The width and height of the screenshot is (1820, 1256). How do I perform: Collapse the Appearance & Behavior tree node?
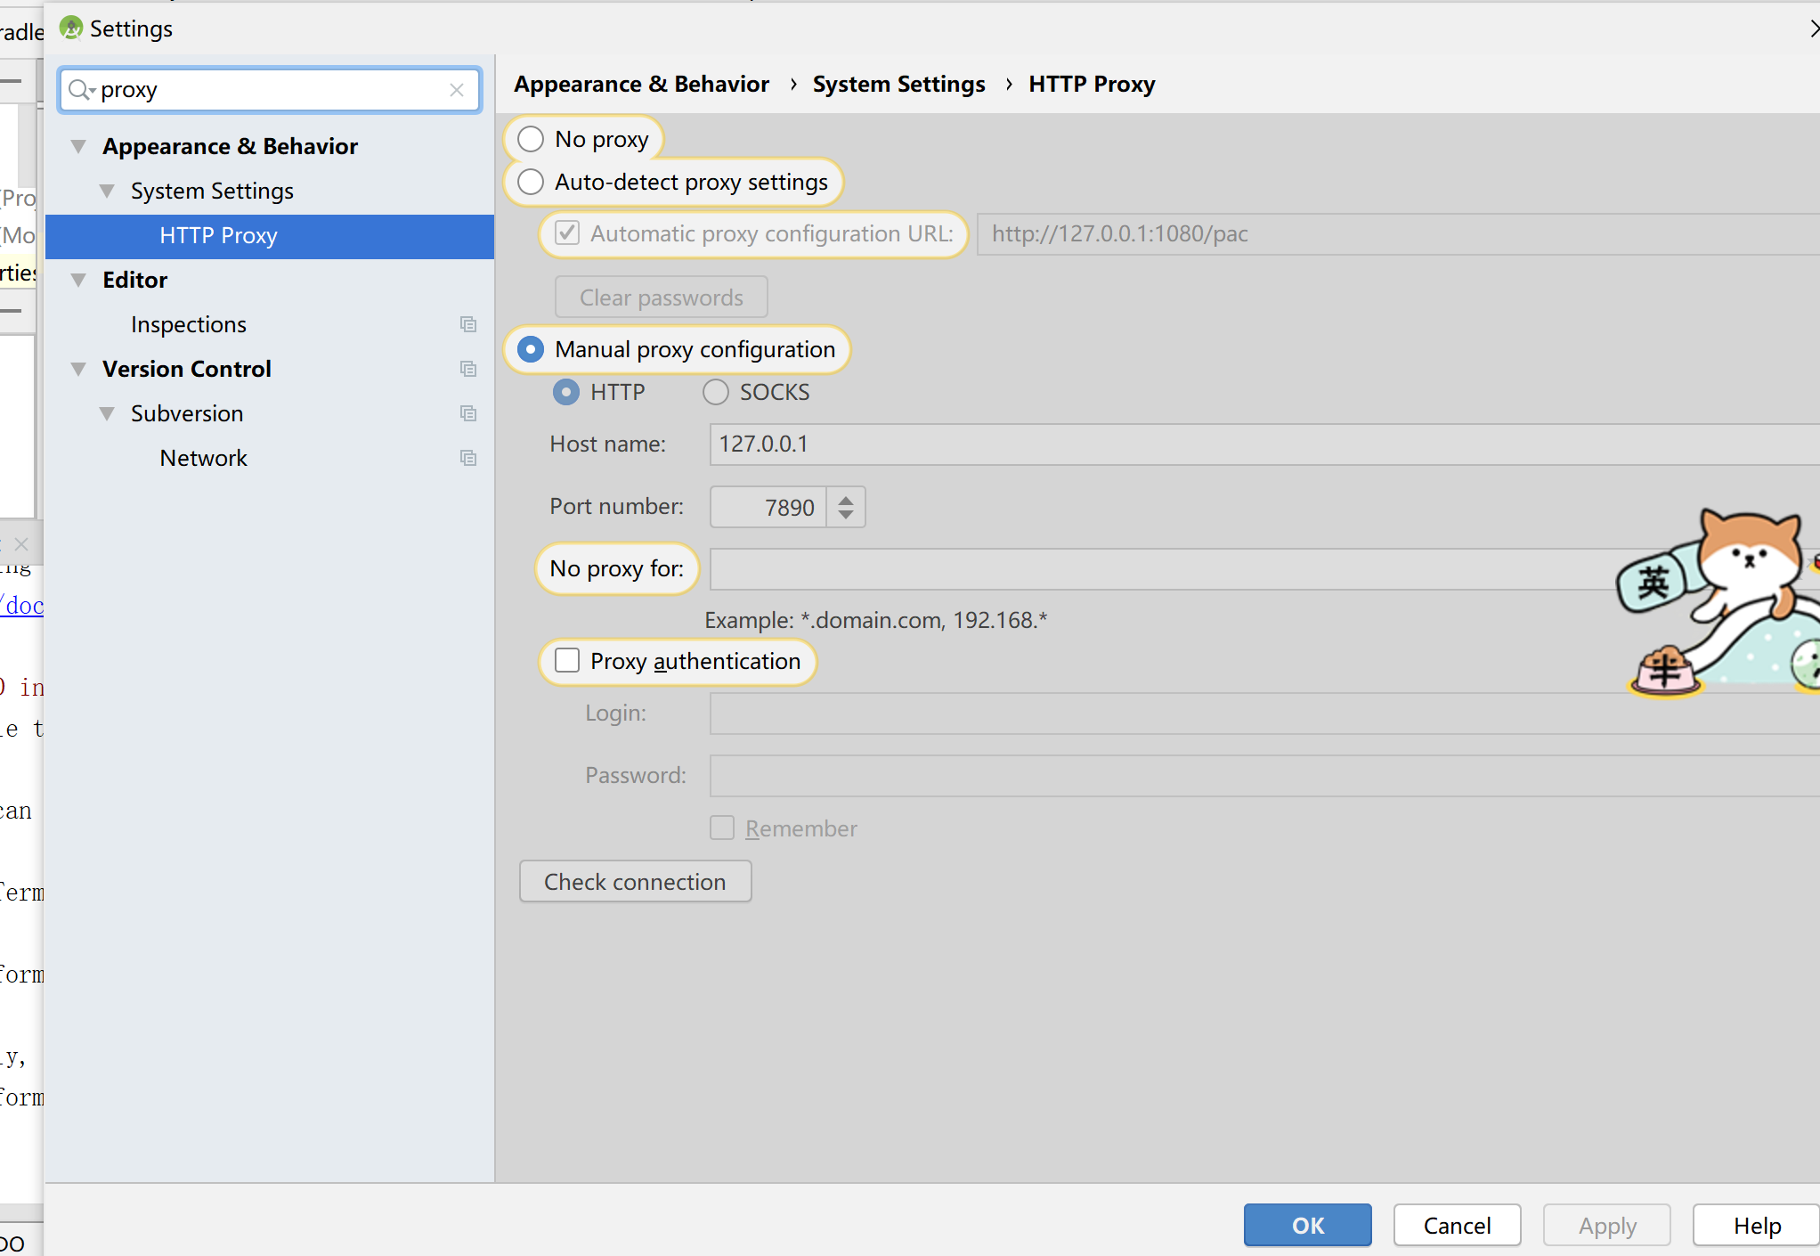(x=78, y=147)
